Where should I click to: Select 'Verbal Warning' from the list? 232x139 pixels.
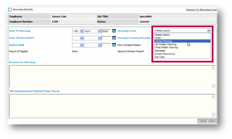pos(182,41)
